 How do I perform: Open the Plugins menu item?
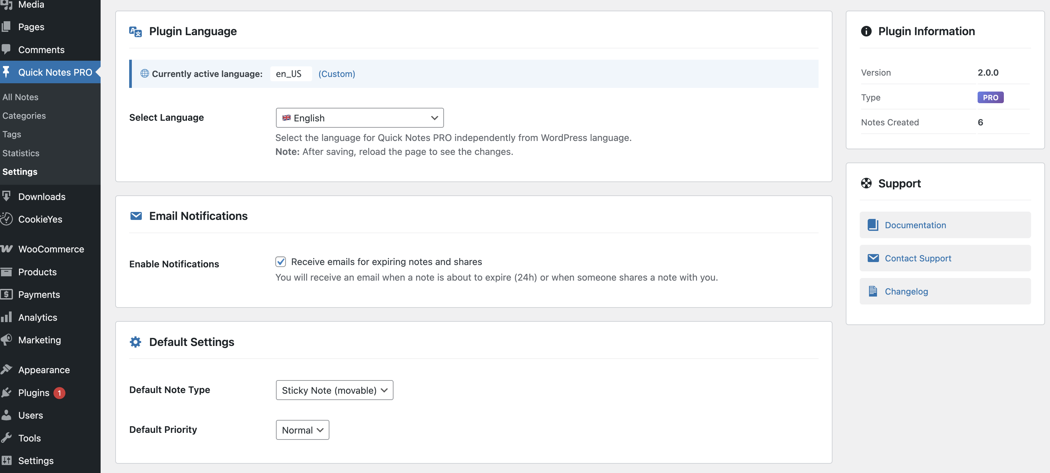(34, 392)
